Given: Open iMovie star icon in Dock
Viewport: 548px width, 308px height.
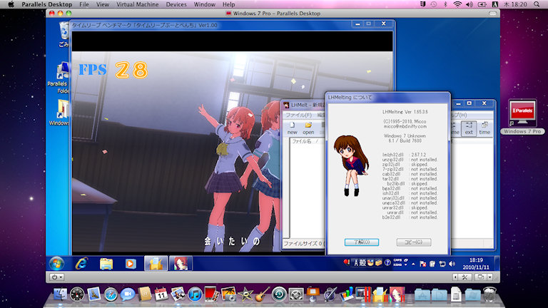Looking at the screenshot, I should coord(245,294).
